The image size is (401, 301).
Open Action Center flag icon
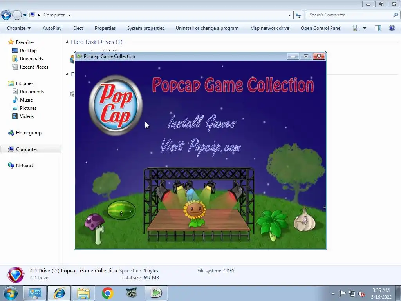tap(342, 294)
